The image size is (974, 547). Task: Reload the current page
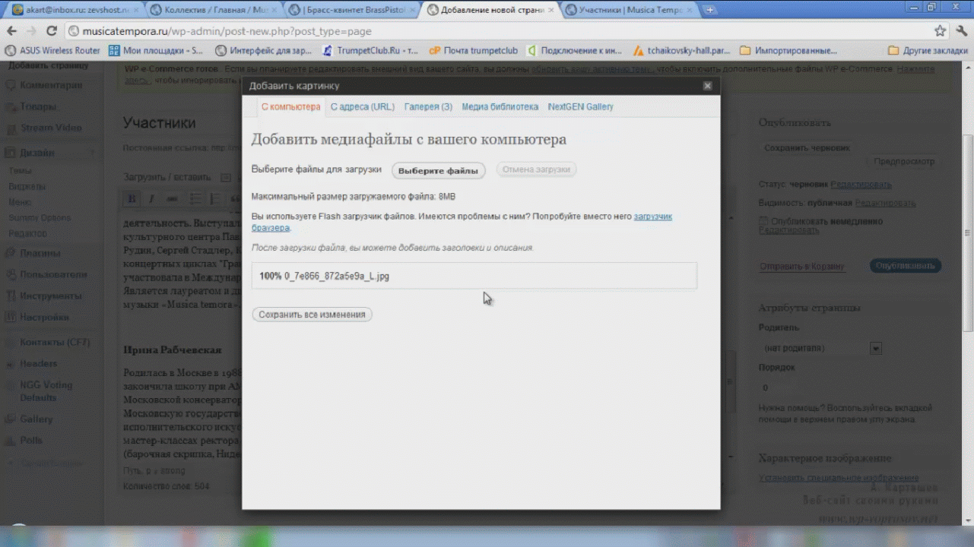(52, 31)
